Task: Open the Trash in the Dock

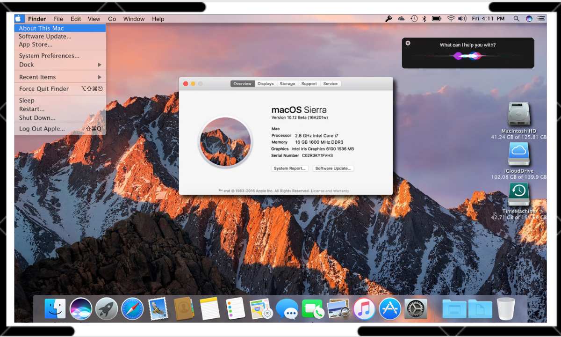Action: (506, 309)
